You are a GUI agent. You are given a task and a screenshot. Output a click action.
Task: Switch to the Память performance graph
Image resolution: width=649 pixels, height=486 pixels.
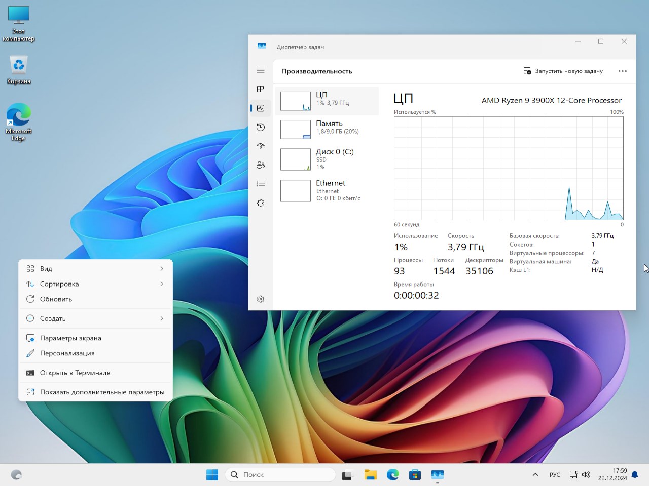point(327,129)
